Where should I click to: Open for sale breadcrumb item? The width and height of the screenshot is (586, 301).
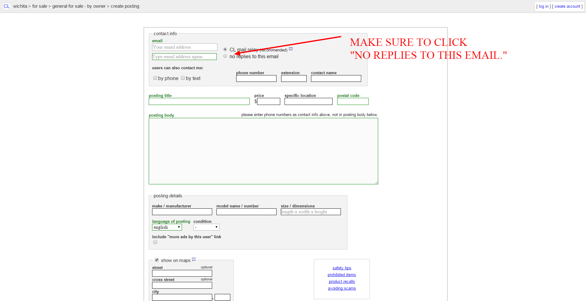[40, 6]
